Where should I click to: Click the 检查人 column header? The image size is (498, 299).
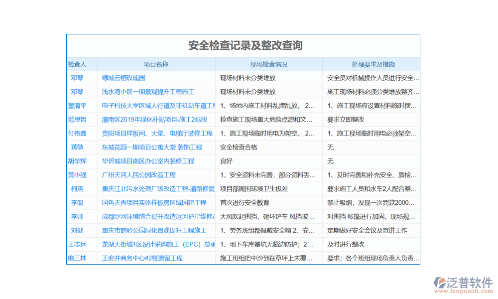[77, 64]
